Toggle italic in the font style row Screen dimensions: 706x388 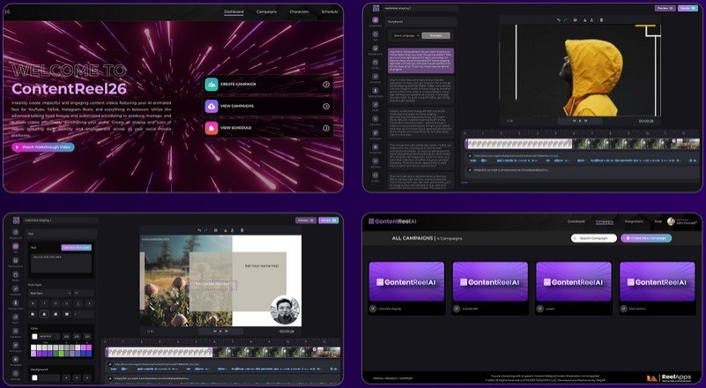[45, 303]
